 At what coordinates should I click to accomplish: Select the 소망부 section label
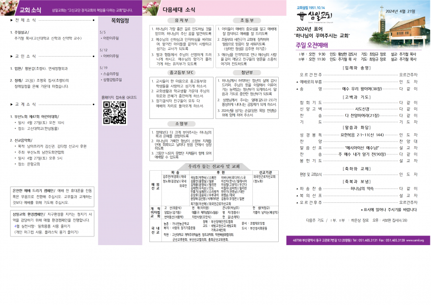[x=181, y=123]
